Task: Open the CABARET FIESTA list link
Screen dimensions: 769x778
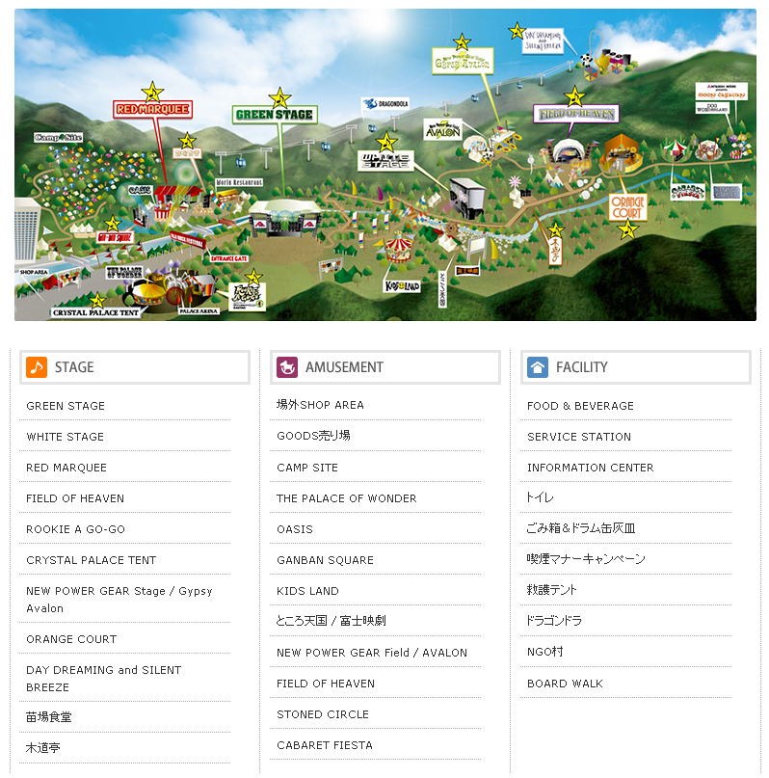Action: (x=325, y=745)
